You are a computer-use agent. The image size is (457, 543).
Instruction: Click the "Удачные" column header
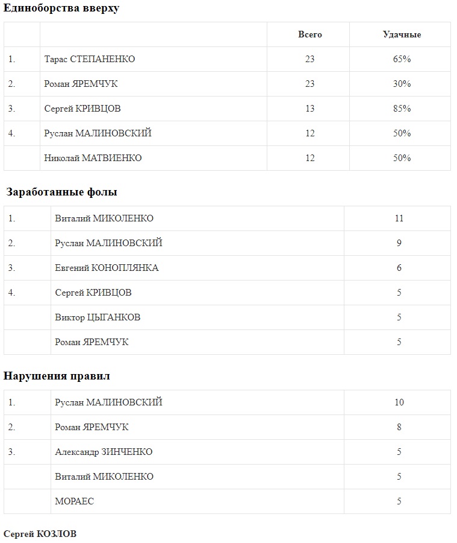coord(402,34)
